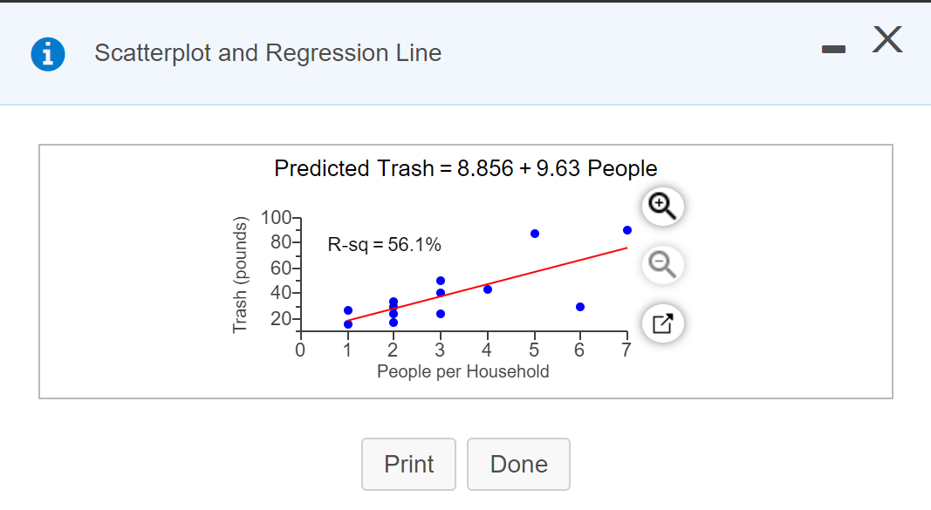Click the blue information icon
Image resolution: width=931 pixels, height=510 pixels.
click(48, 54)
